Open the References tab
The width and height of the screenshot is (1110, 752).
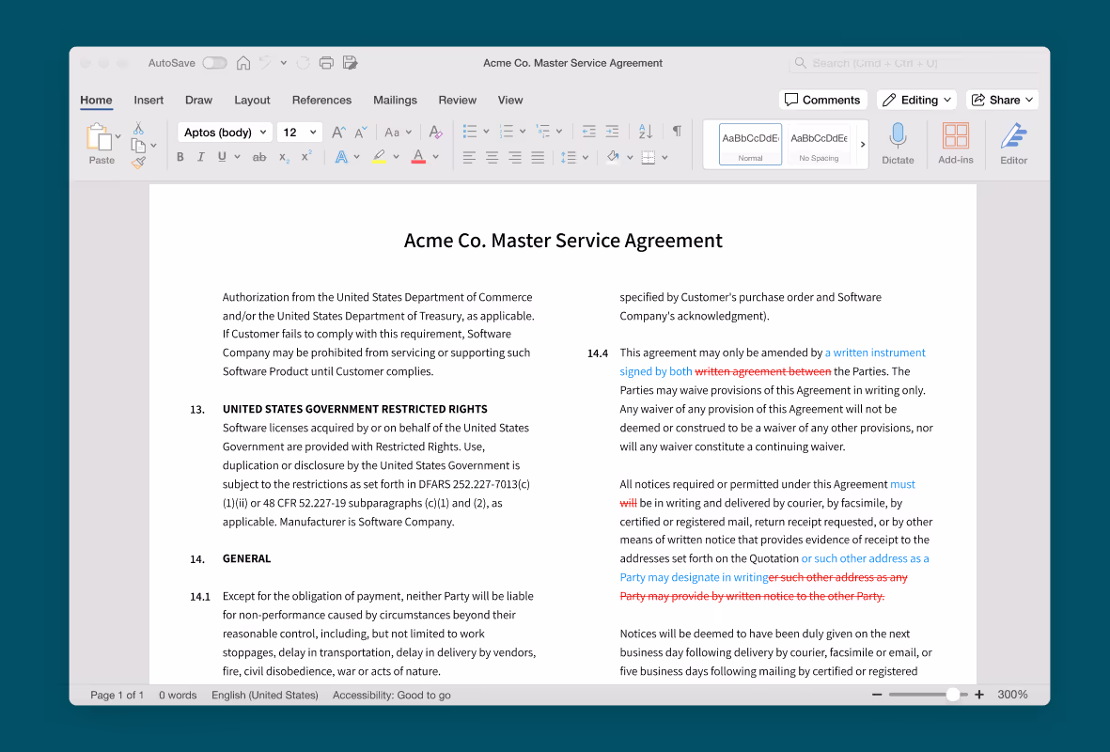click(321, 101)
